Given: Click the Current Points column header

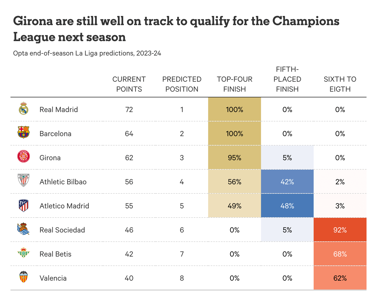Looking at the screenshot, I should click(x=129, y=84).
